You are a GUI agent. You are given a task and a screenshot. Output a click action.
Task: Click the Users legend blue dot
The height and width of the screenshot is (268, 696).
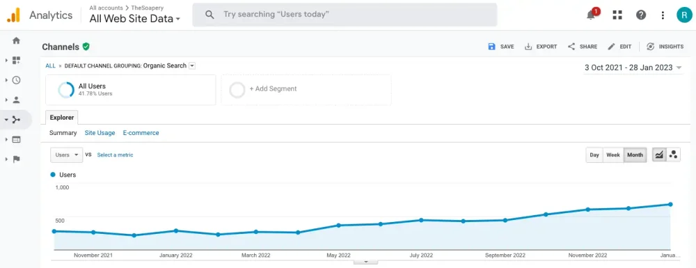point(54,175)
